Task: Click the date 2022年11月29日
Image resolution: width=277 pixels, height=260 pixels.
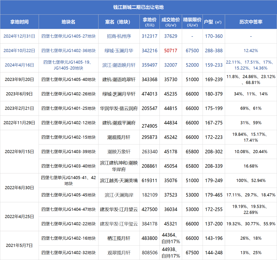Action: click(19, 123)
